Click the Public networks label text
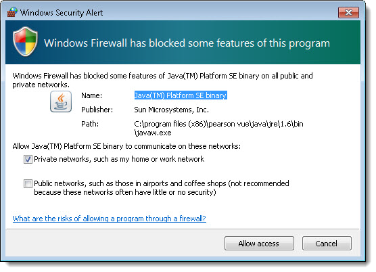This screenshot has height=272, width=376. (x=162, y=188)
